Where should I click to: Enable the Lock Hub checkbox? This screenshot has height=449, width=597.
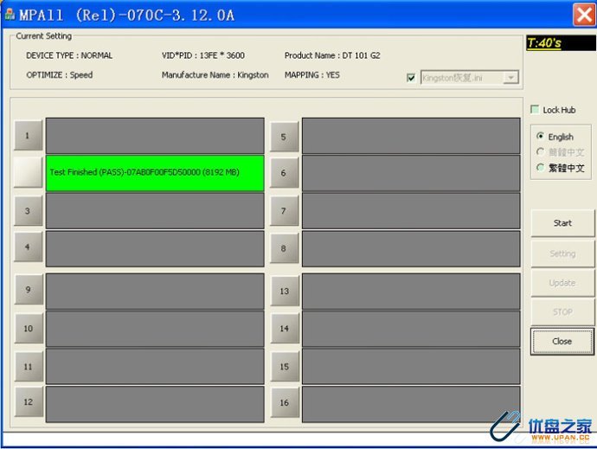[535, 110]
